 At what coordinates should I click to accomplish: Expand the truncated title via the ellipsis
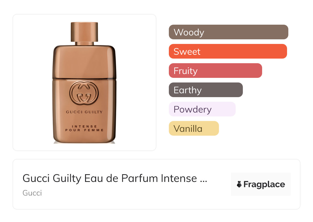[203, 179]
